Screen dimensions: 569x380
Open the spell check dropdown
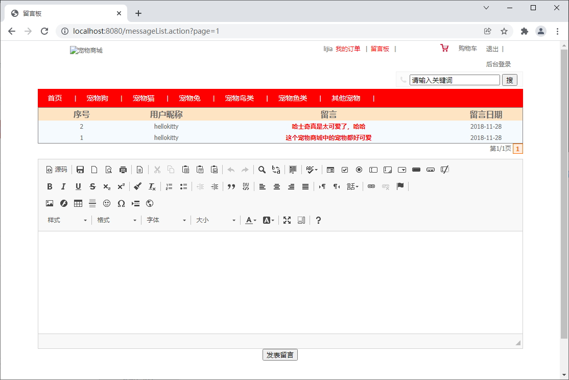tap(312, 170)
